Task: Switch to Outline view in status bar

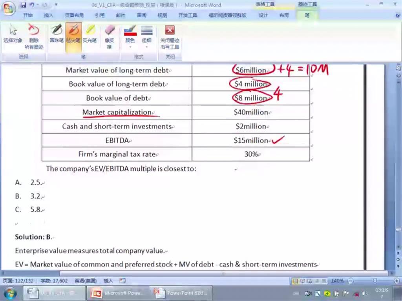Action: (x=317, y=281)
